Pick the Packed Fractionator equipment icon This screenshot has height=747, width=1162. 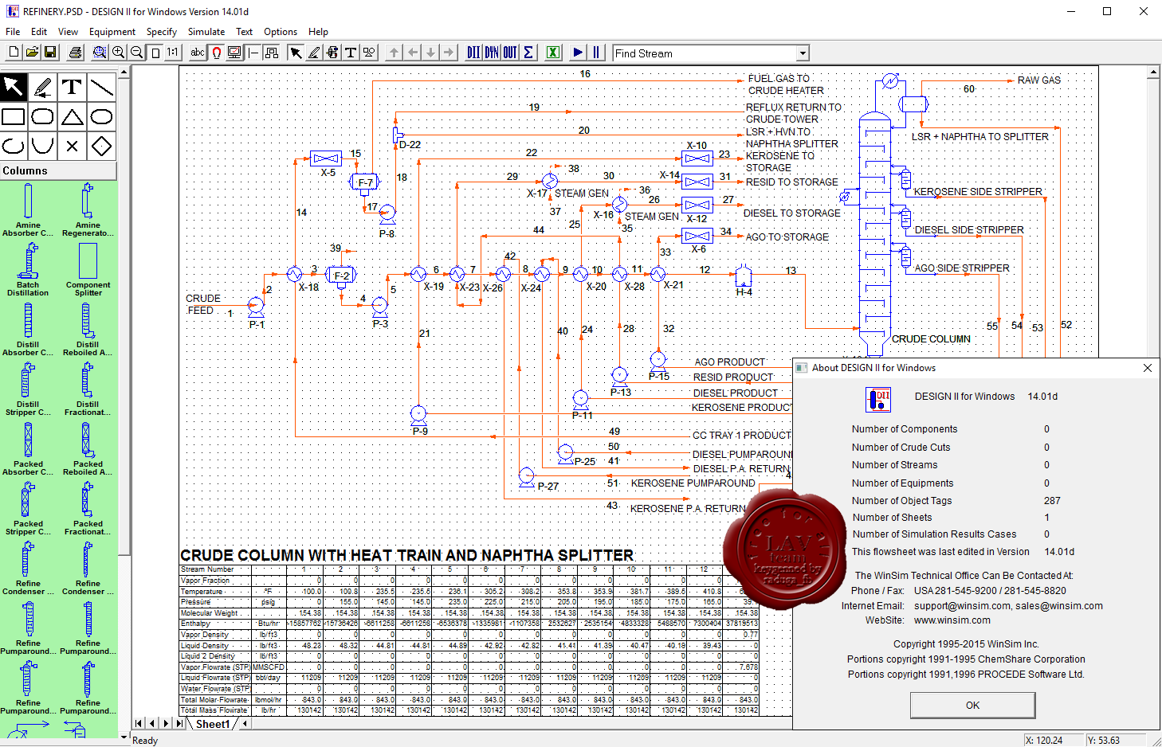point(88,508)
